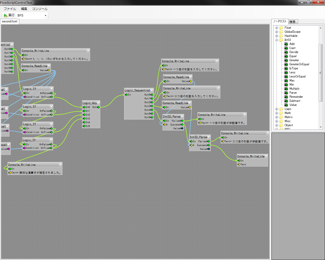Click the Out0 port on the Logic.Sequential node
This screenshot has width=325, height=260.
[152, 95]
